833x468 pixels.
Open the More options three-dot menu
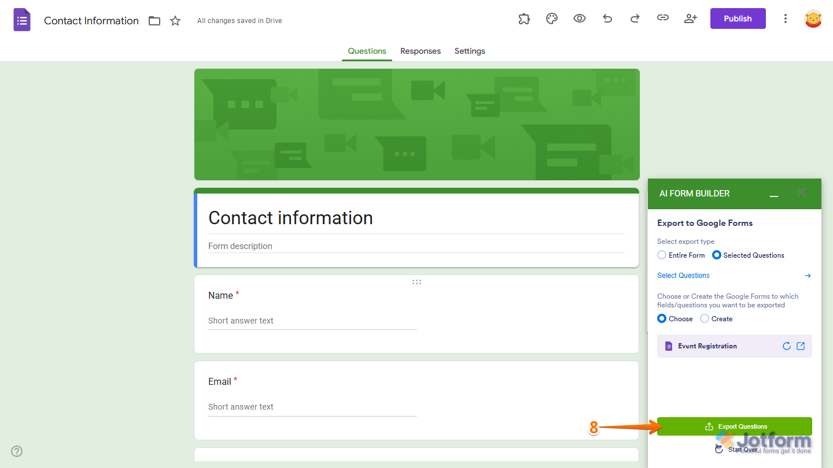click(x=785, y=18)
